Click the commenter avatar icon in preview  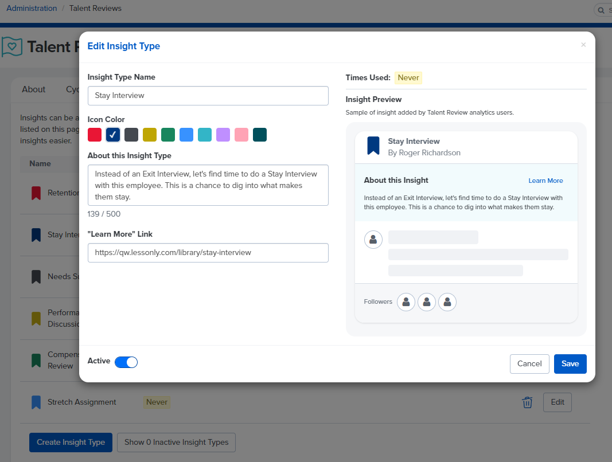[x=373, y=239]
